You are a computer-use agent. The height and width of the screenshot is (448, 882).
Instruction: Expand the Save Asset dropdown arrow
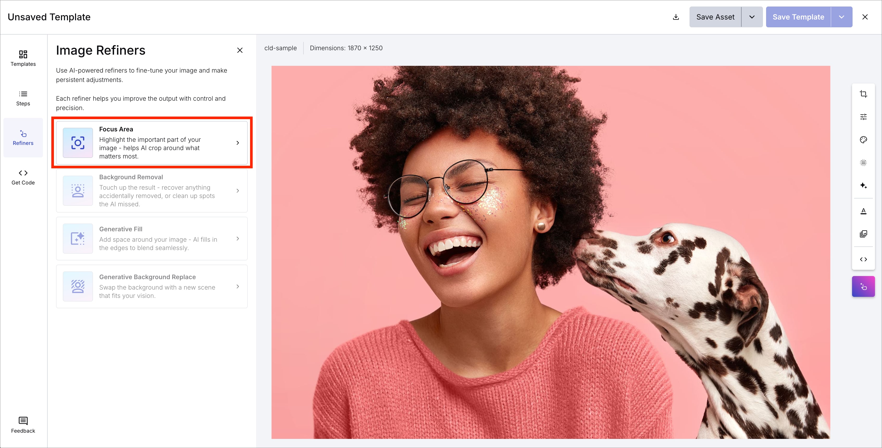[x=751, y=17]
